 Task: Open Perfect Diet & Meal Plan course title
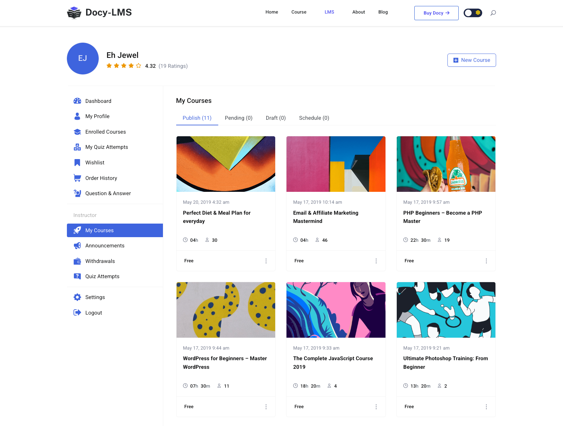point(217,217)
